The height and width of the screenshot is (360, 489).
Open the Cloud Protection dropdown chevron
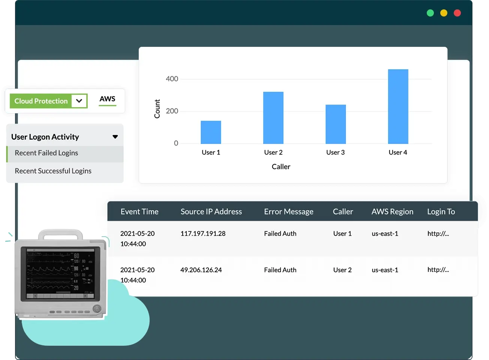coord(79,101)
